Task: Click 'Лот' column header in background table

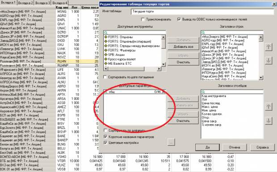Action: (x=74, y=8)
